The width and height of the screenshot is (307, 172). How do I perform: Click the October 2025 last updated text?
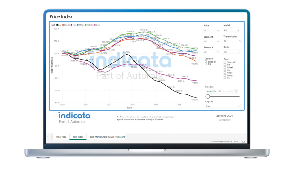(x=224, y=116)
